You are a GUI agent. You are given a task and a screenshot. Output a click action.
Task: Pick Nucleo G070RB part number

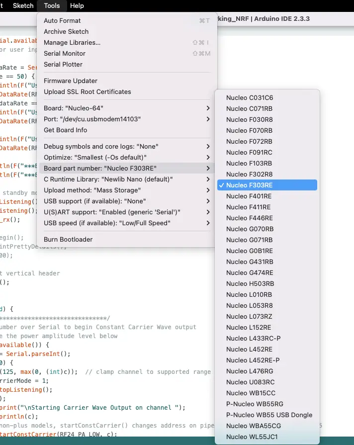(267, 229)
